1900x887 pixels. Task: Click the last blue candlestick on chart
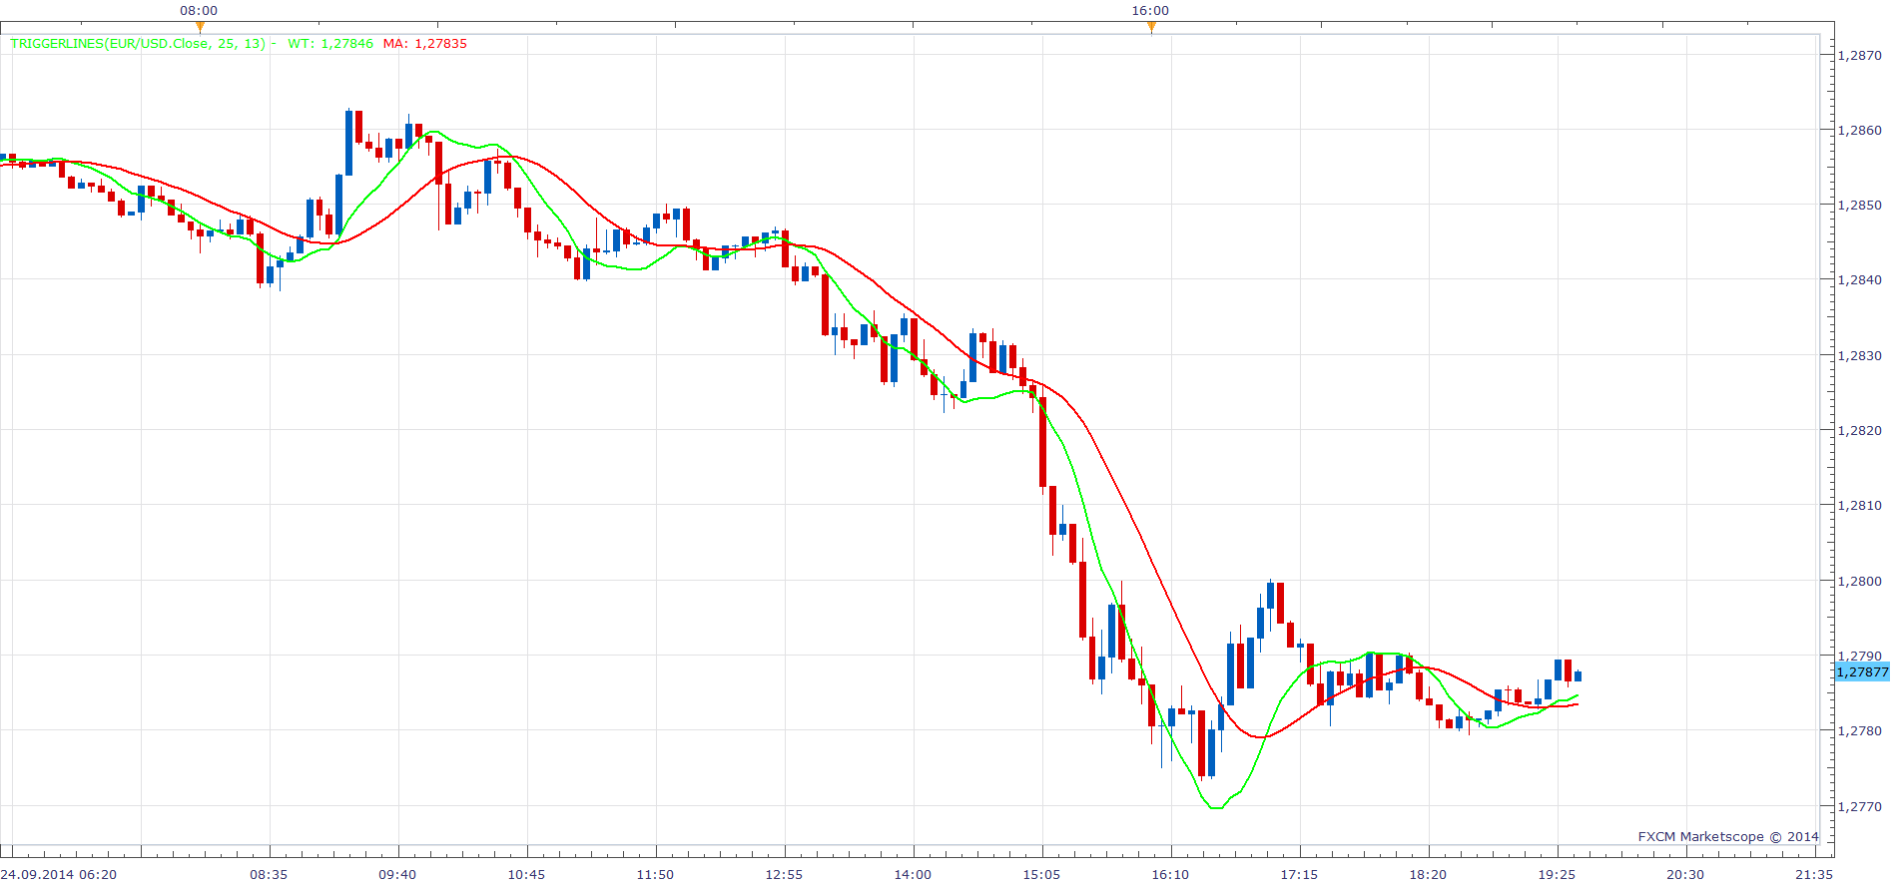point(1579,675)
